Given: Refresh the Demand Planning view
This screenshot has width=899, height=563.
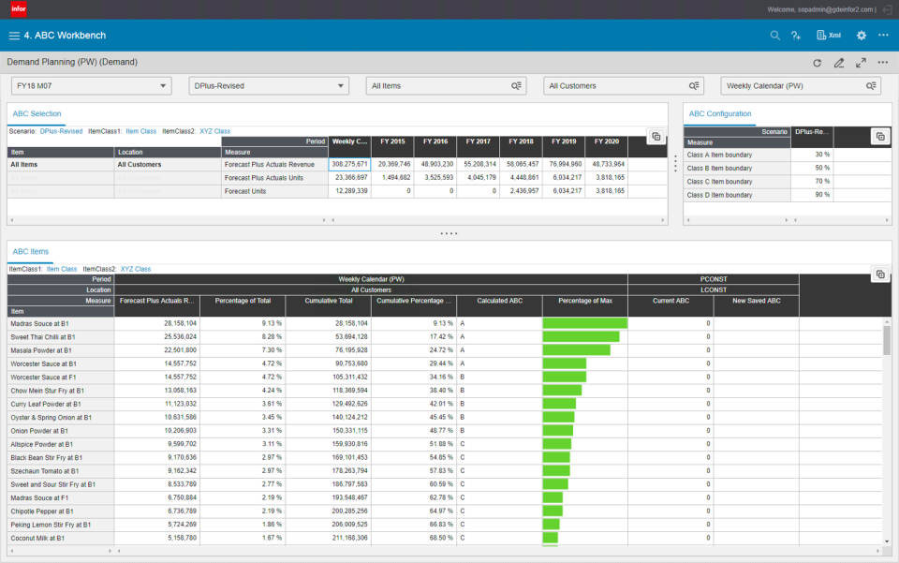Looking at the screenshot, I should click(x=817, y=62).
